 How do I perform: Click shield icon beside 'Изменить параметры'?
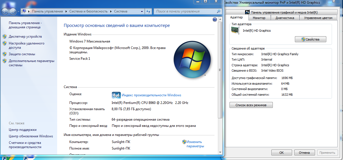[184, 142]
